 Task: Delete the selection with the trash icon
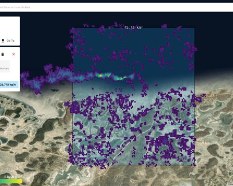coord(3,54)
